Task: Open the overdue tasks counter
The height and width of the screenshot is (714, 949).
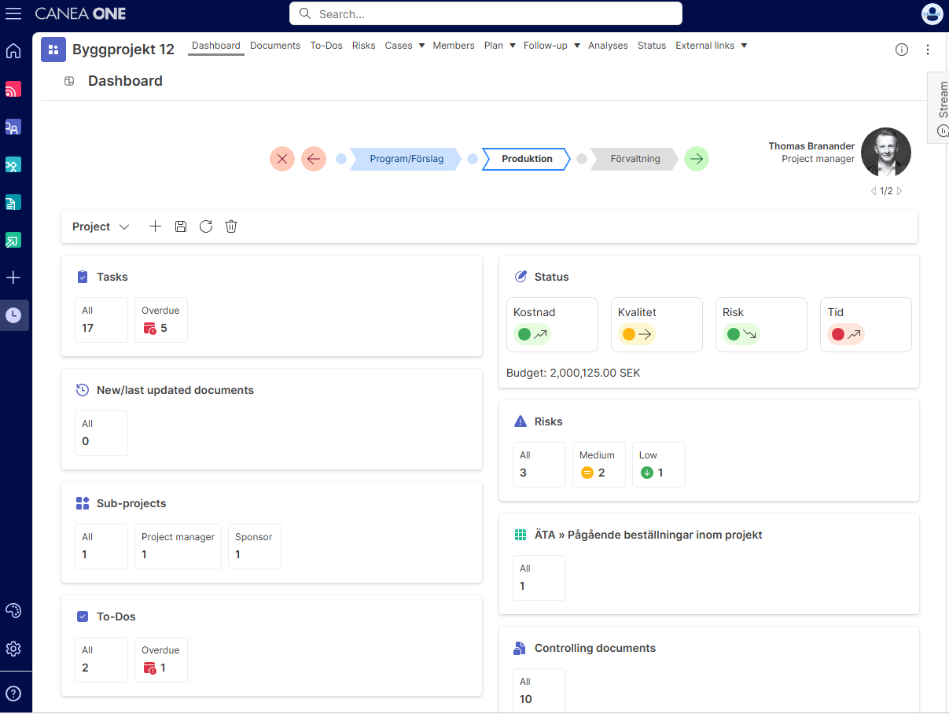Action: (161, 320)
